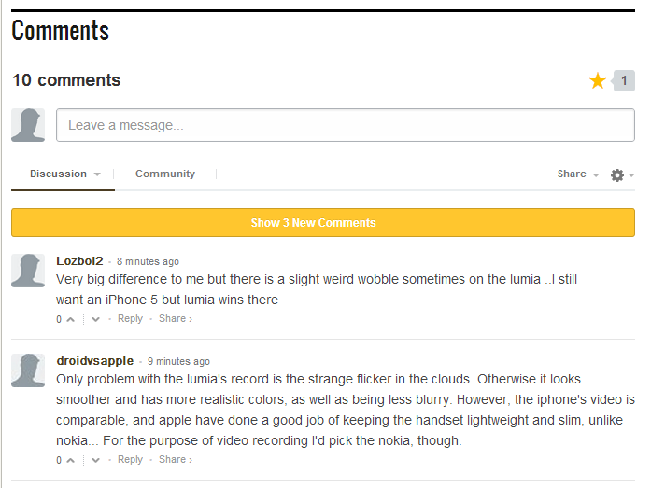
Task: Upvote droidvsapple's comment
Action: 70,460
